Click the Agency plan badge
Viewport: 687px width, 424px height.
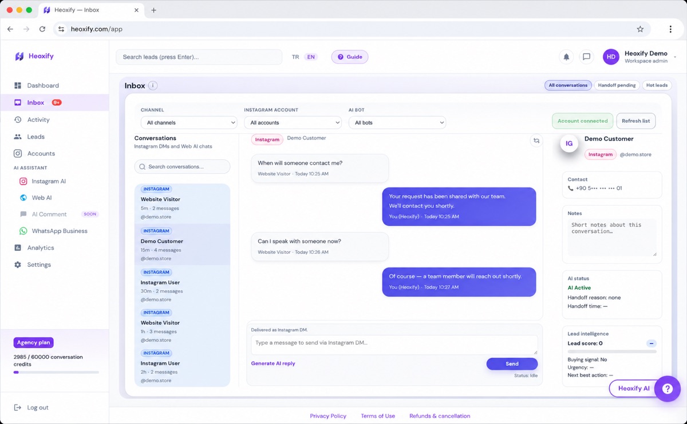point(33,343)
